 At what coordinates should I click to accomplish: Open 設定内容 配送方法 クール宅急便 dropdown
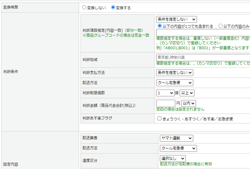[x=178, y=148]
